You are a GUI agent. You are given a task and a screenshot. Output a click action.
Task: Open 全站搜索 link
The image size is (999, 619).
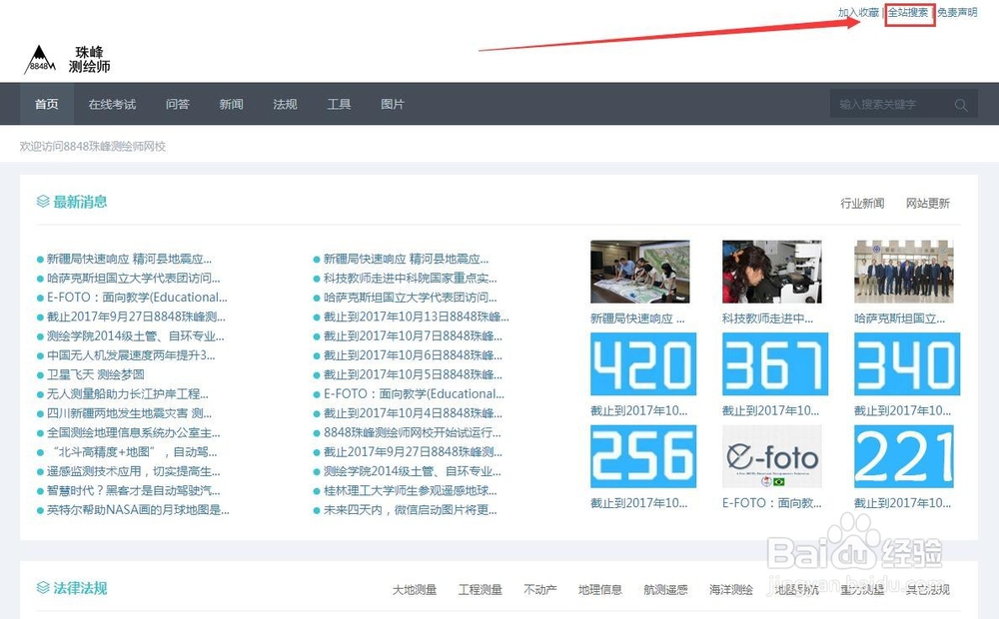click(908, 14)
